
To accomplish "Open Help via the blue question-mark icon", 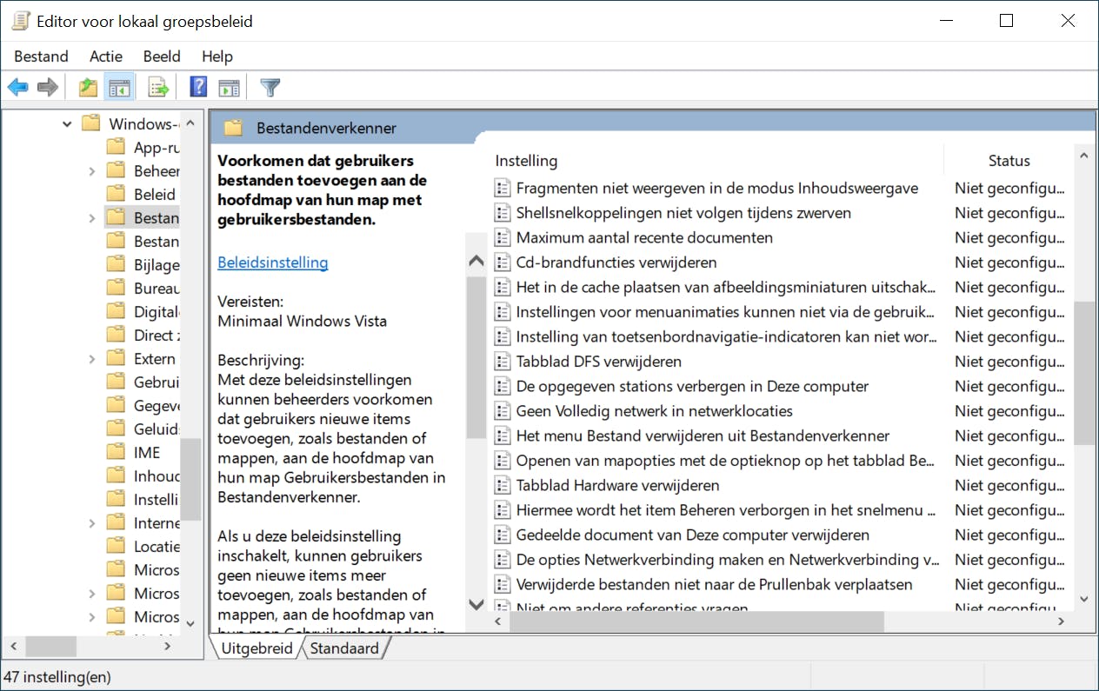I will (x=198, y=87).
